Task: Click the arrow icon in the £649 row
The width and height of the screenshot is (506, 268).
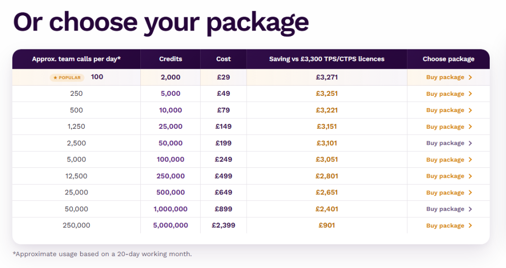Action: pyautogui.click(x=470, y=192)
